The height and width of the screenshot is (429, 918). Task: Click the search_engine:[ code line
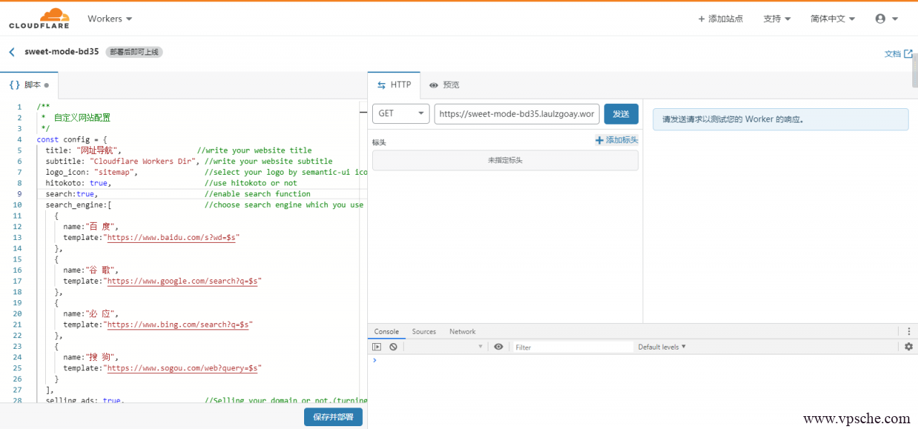(x=78, y=205)
